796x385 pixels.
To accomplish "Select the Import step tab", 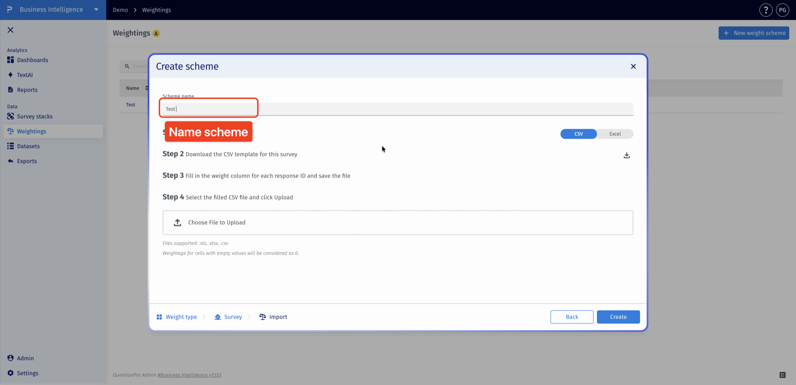I will click(273, 317).
